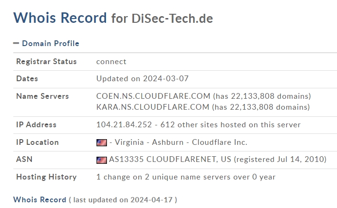This screenshot has height=208, width=337.
Task: Click the US flag icon in the IP Location row
Action: (x=102, y=142)
